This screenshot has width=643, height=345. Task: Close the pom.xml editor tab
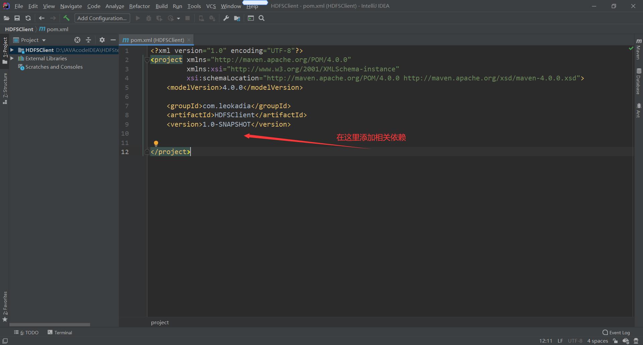189,40
